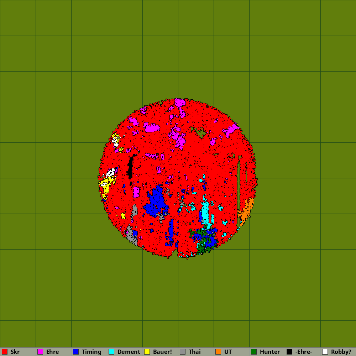
Task: Select the green Hunter legend swatch
Action: pos(254,352)
